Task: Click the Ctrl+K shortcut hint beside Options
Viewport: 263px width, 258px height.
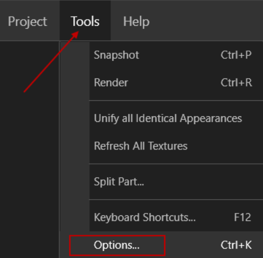Action: click(x=236, y=245)
